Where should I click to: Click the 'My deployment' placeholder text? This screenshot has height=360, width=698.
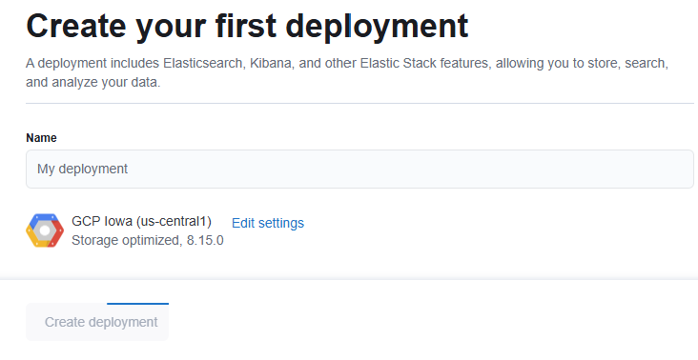pyautogui.click(x=82, y=169)
